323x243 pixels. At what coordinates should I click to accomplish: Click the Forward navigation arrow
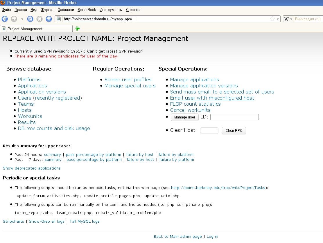[x=14, y=19]
